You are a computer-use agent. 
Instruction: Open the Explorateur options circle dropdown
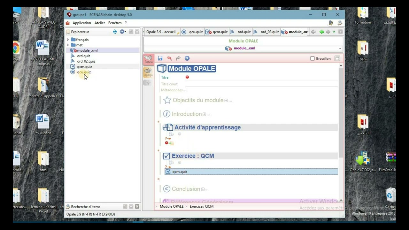point(123,32)
